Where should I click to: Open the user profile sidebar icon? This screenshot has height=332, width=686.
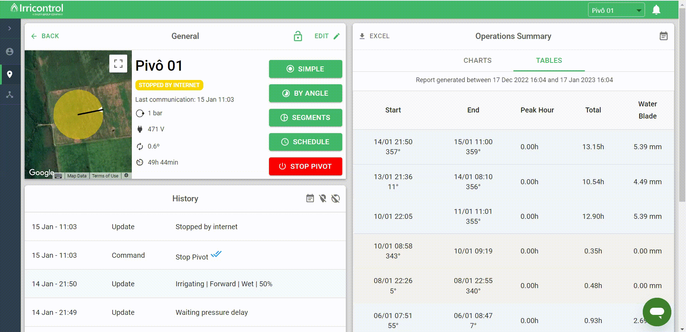pyautogui.click(x=10, y=52)
